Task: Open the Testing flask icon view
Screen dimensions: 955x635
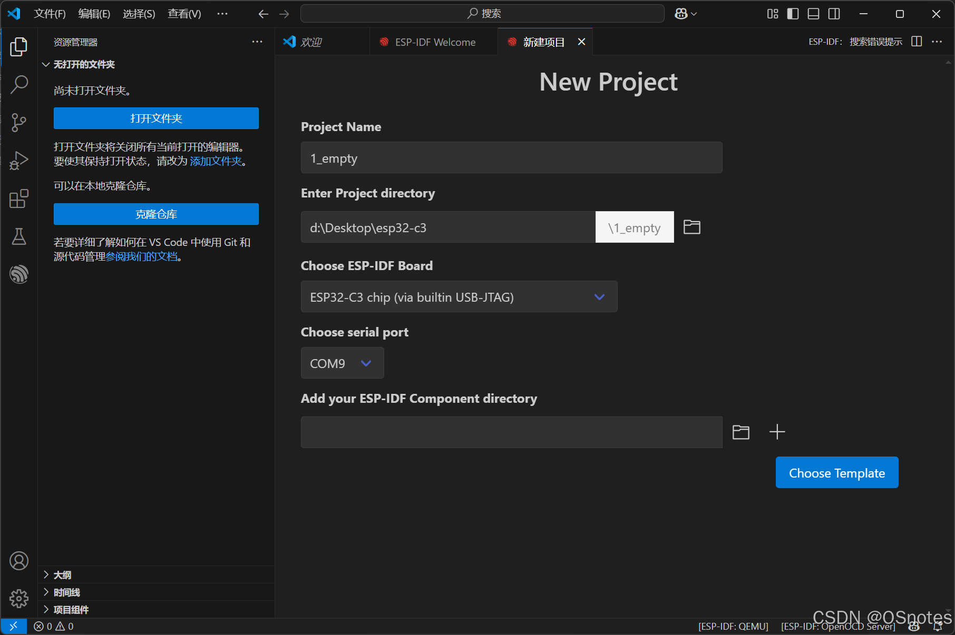Action: click(19, 236)
